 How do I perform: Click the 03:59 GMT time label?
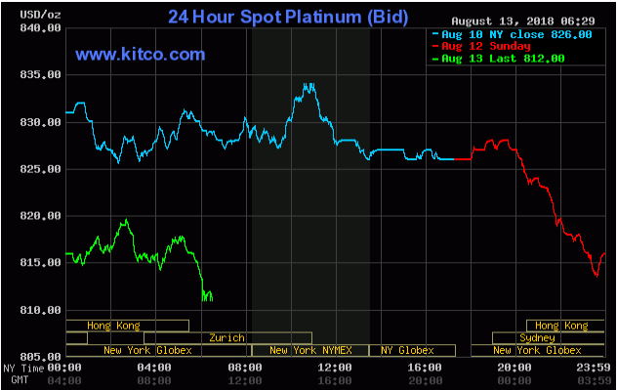tap(594, 380)
